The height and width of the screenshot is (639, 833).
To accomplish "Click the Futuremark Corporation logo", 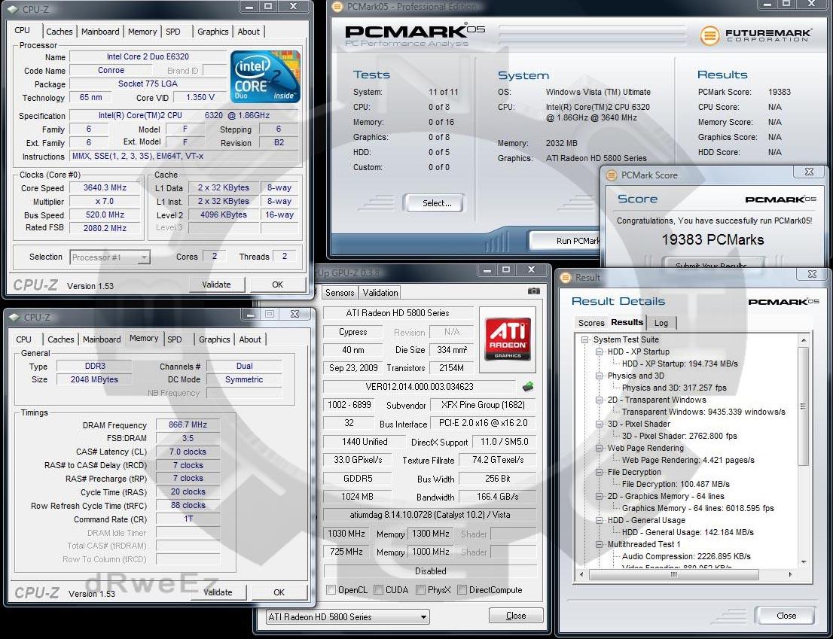I will pyautogui.click(x=755, y=35).
